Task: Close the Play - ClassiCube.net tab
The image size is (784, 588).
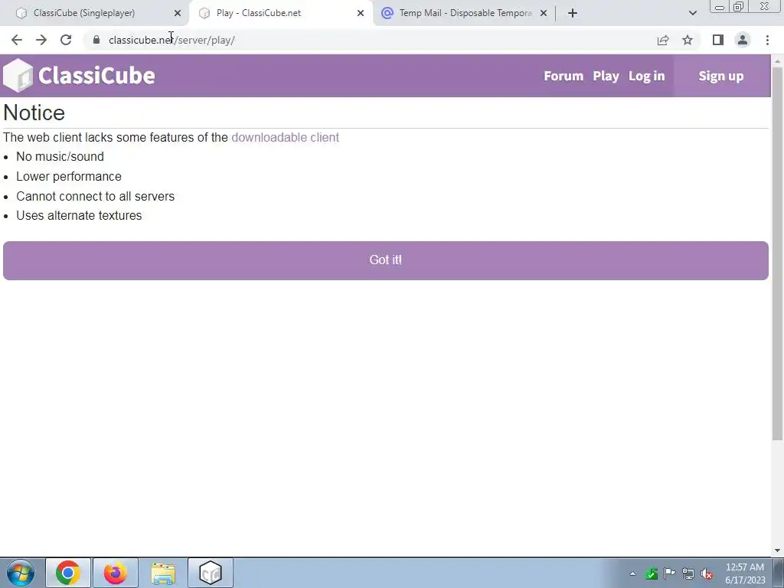Action: (x=361, y=13)
